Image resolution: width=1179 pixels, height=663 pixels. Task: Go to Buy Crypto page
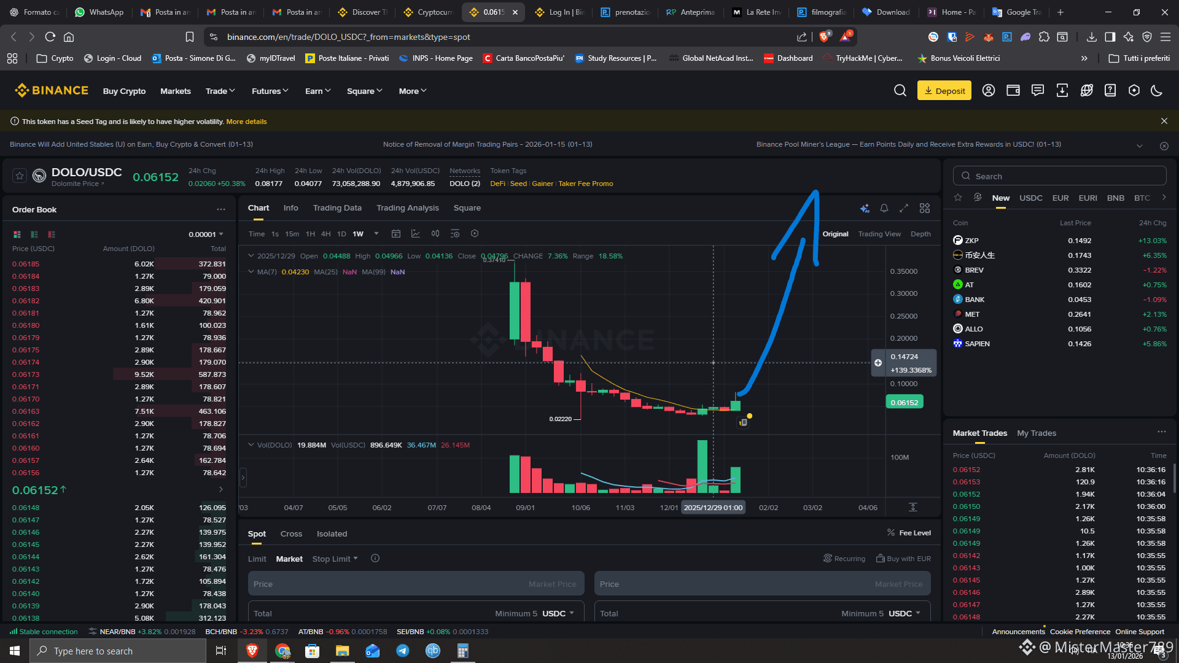pyautogui.click(x=125, y=91)
